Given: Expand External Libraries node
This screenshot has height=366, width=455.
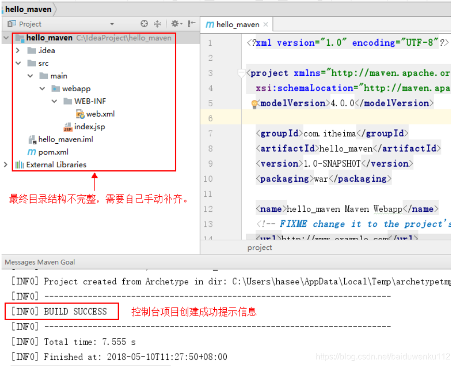Looking at the screenshot, I should (x=6, y=165).
